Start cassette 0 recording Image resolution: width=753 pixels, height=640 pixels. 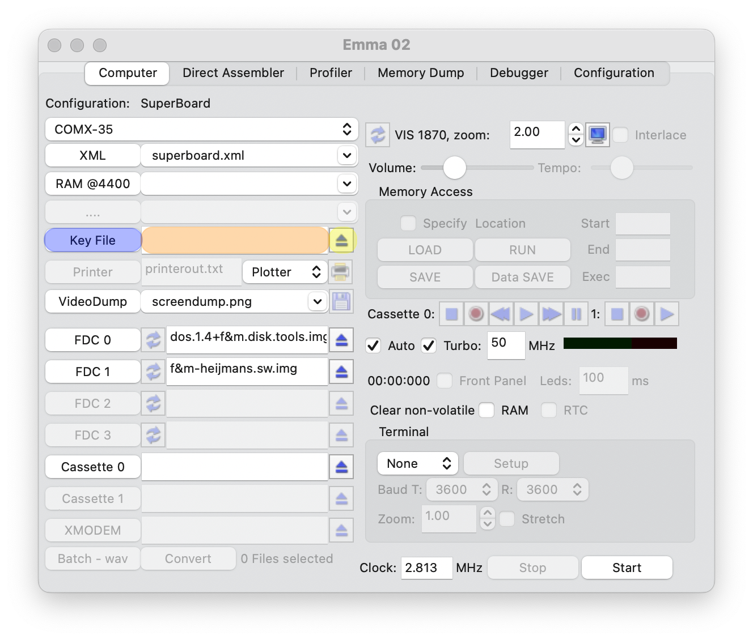[x=476, y=314]
